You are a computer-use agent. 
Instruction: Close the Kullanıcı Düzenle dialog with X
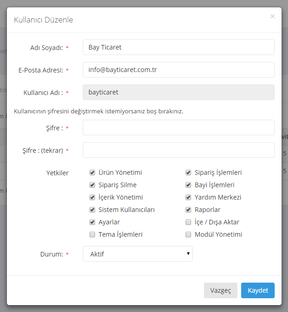point(272,17)
